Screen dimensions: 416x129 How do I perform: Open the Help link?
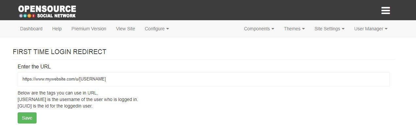[x=57, y=29]
